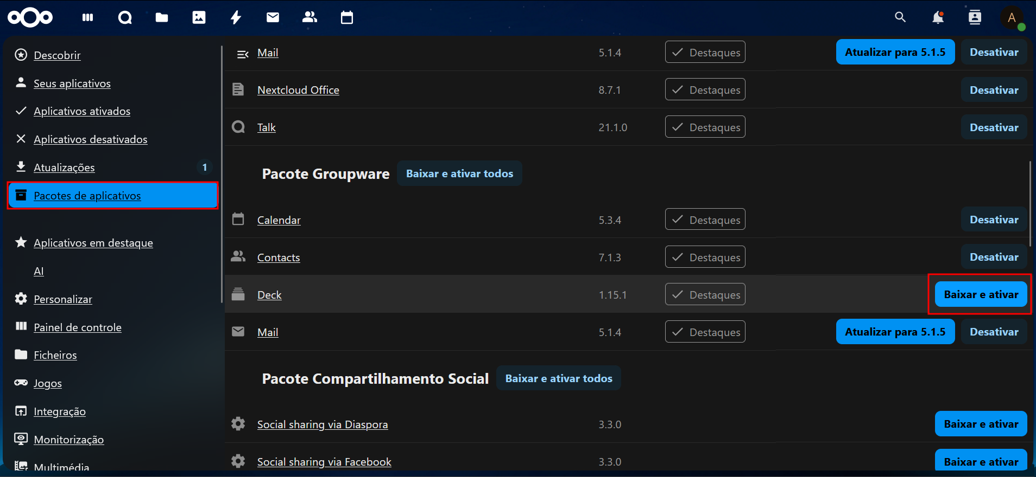Click the sidebar vertical scrollbar
This screenshot has height=477, width=1036.
(222, 173)
